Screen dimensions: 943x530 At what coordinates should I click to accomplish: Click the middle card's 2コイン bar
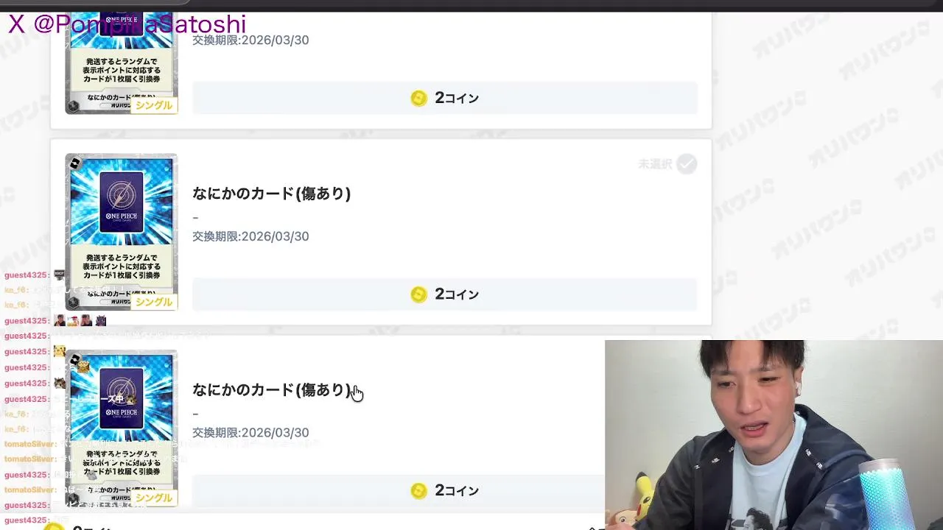(445, 294)
